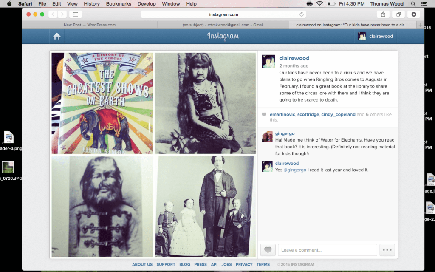The image size is (435, 272).
Task: Click the Wi-Fi icon in menu bar
Action: (x=319, y=4)
